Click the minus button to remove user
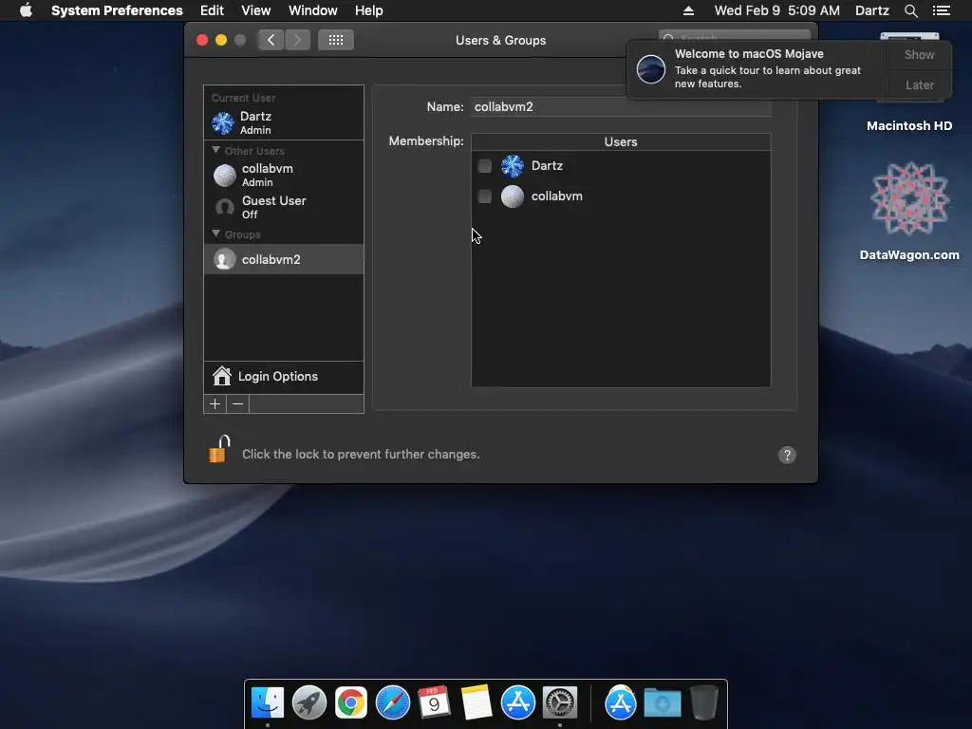This screenshot has width=972, height=729. (x=237, y=404)
